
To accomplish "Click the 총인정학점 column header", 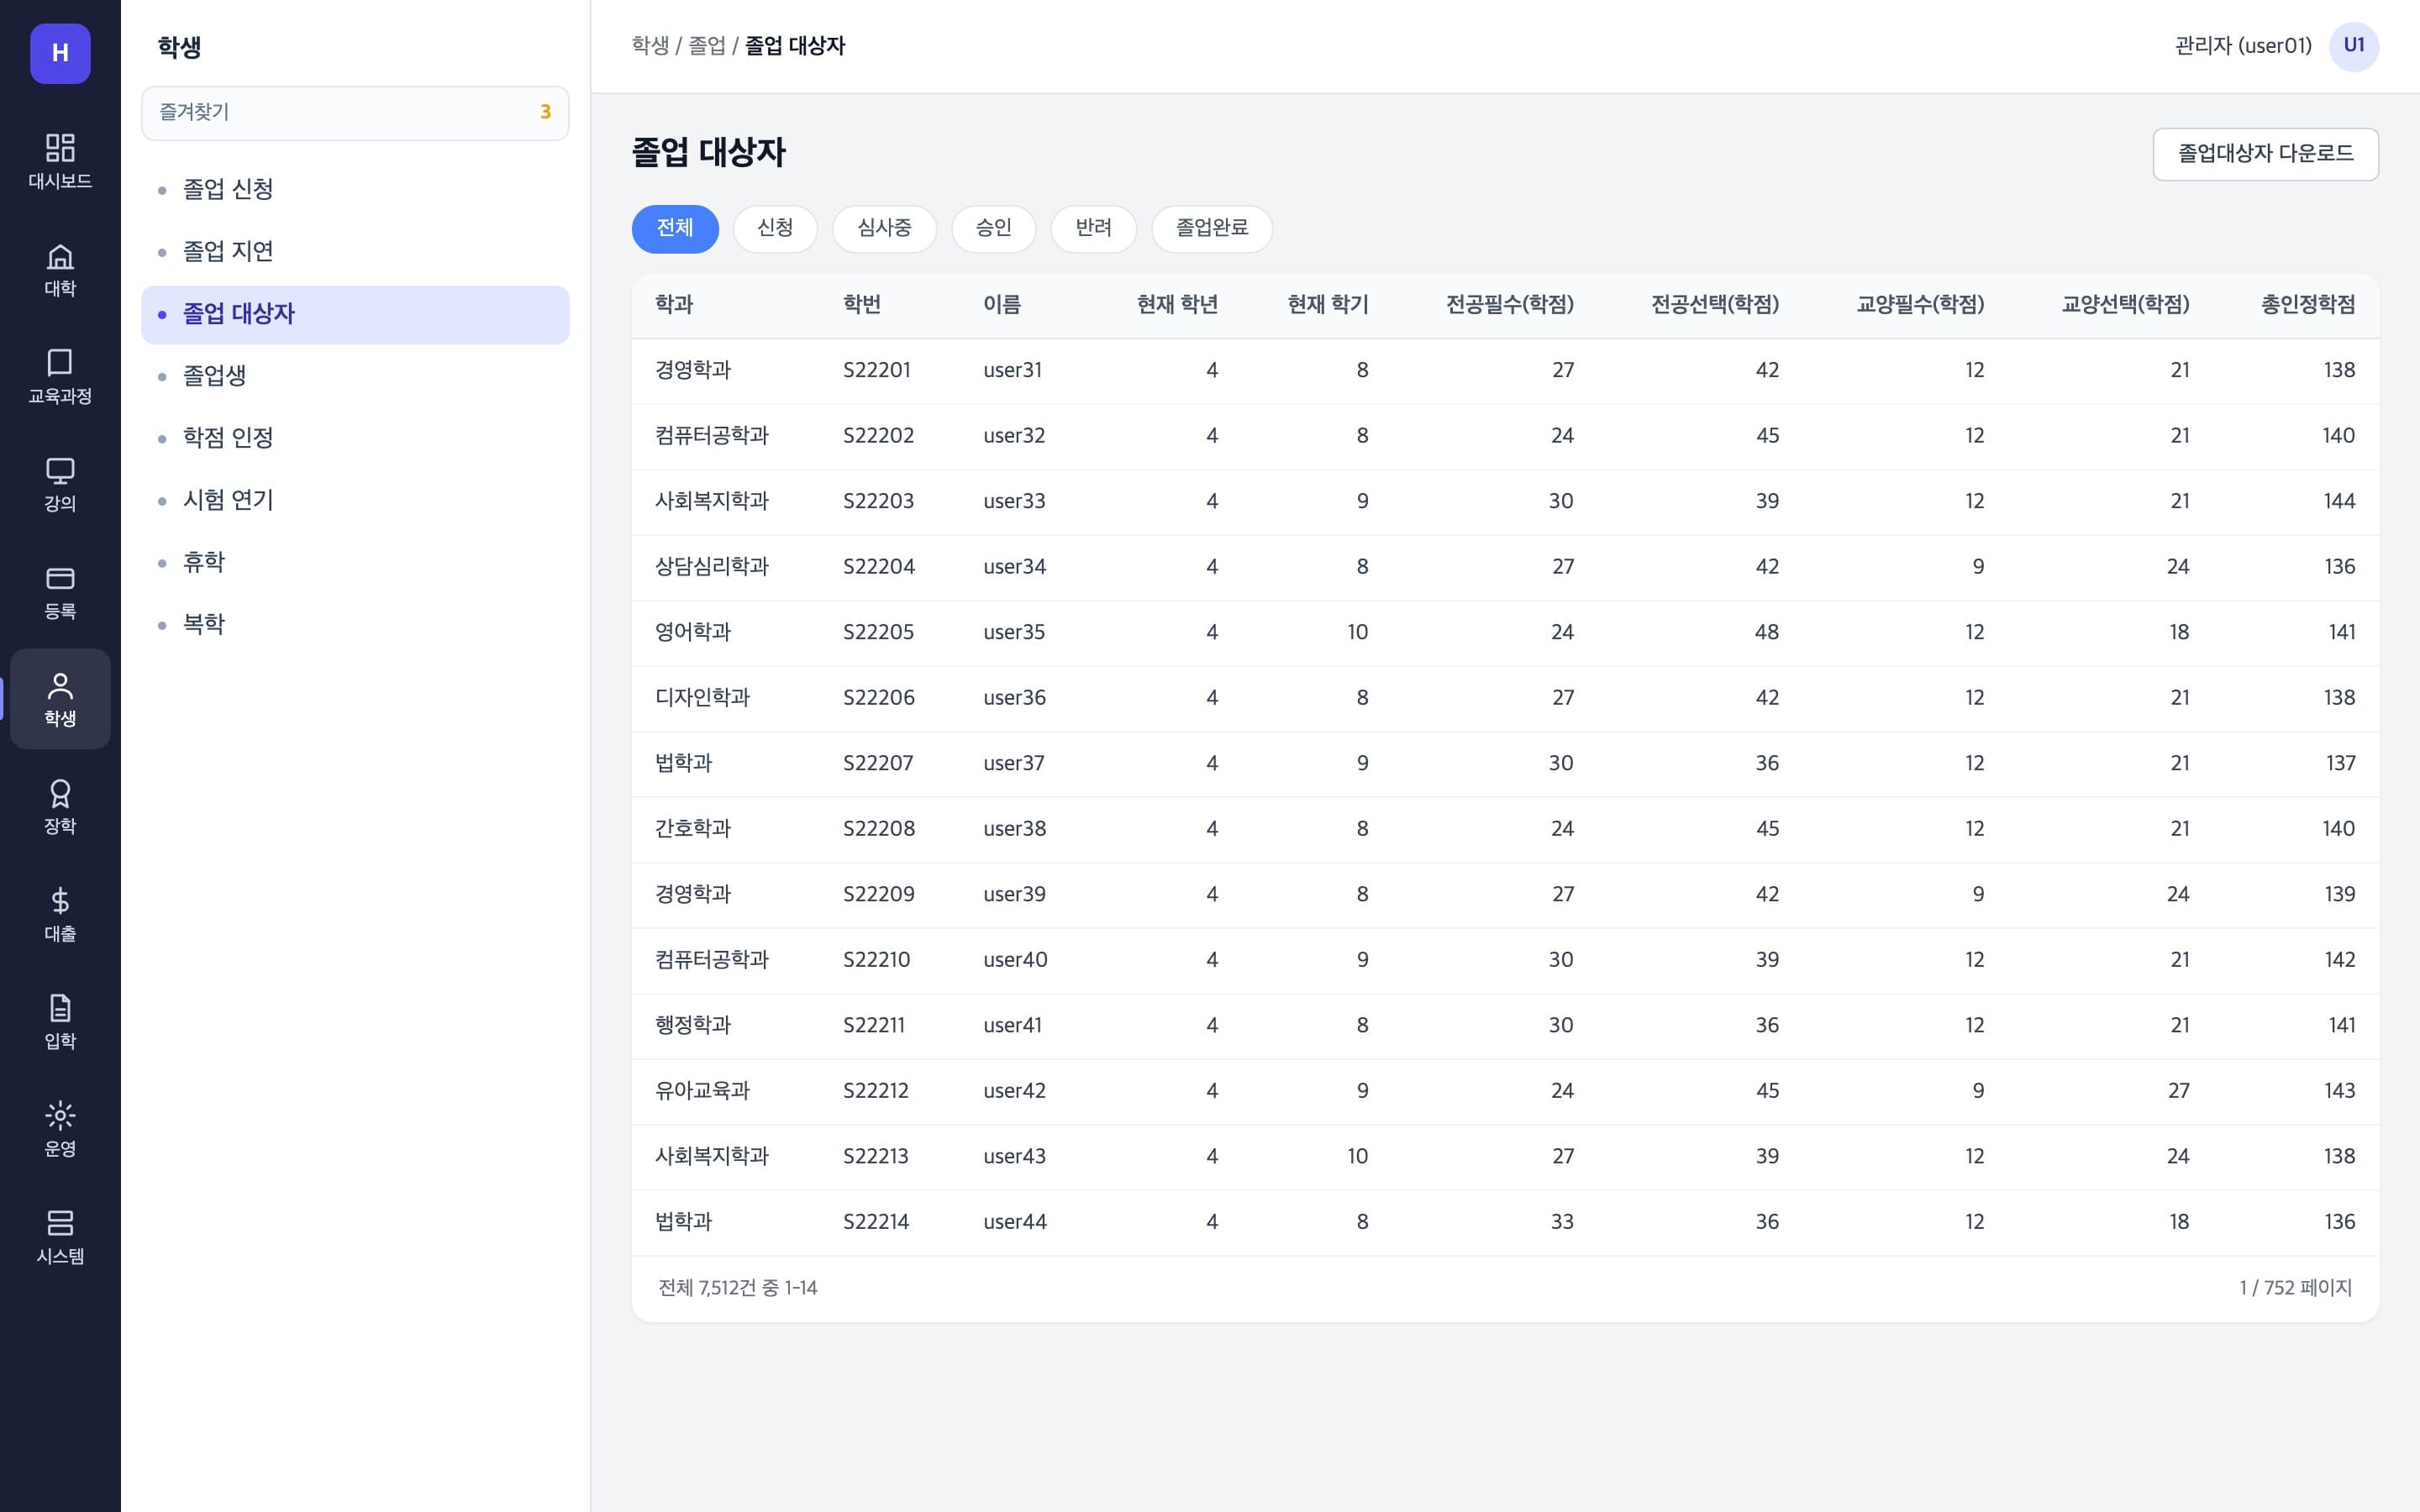I will pyautogui.click(x=2308, y=304).
